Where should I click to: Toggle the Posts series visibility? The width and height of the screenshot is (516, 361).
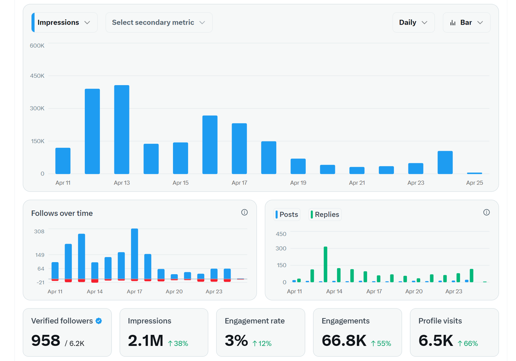(286, 214)
